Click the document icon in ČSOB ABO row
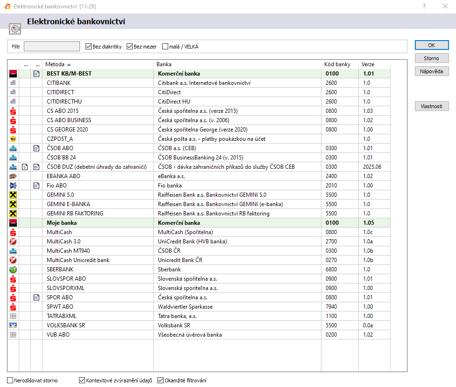The height and width of the screenshot is (387, 456). tap(36, 148)
